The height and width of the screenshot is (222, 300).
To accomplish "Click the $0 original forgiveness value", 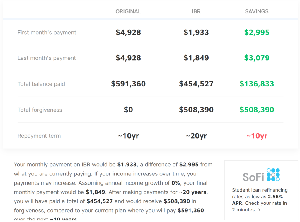I will point(128,110).
